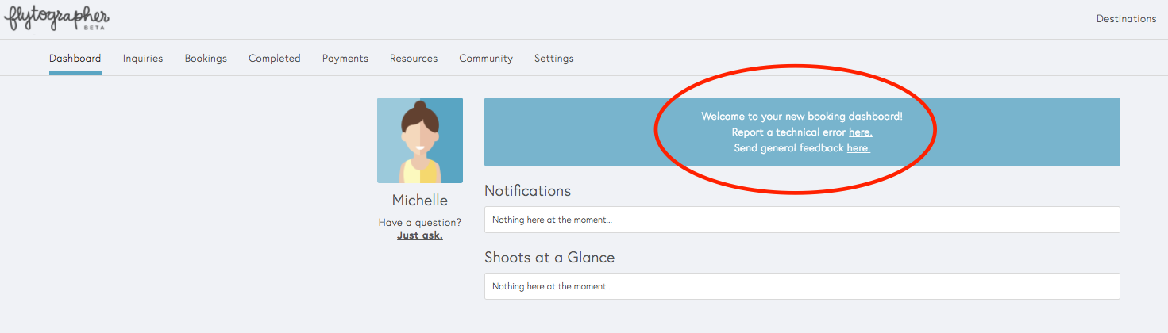Click 'here' to send general feedback

pyautogui.click(x=859, y=148)
